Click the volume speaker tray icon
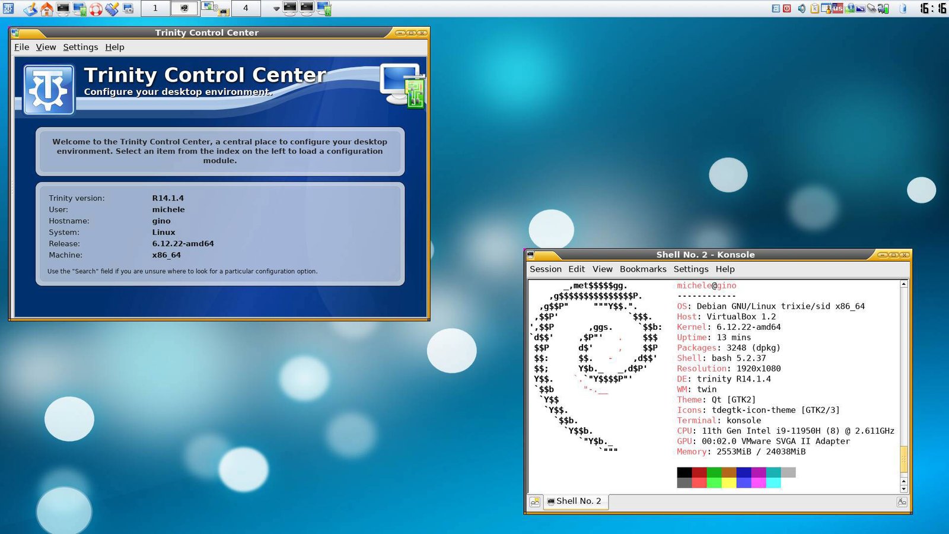 tap(801, 8)
